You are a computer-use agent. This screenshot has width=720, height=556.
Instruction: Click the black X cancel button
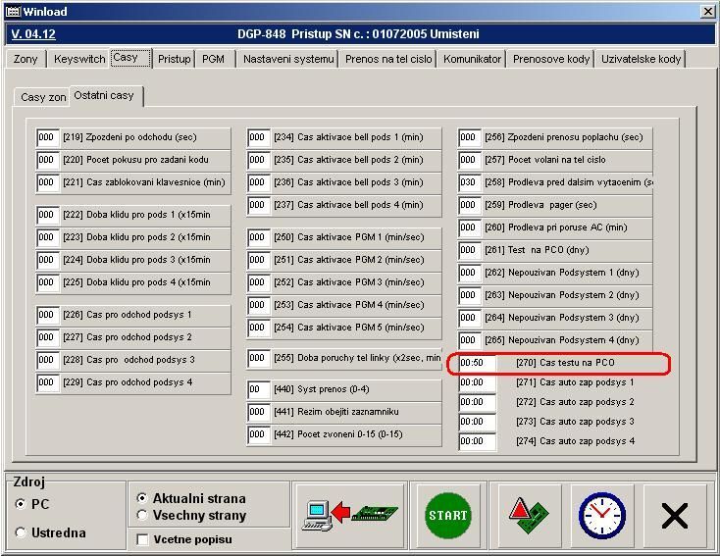pos(675,514)
